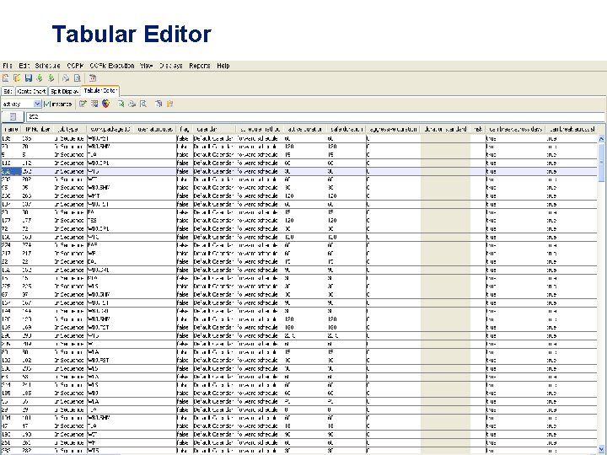Click the export page icon in the tabular toolbar
The image size is (607, 455).
[x=121, y=104]
